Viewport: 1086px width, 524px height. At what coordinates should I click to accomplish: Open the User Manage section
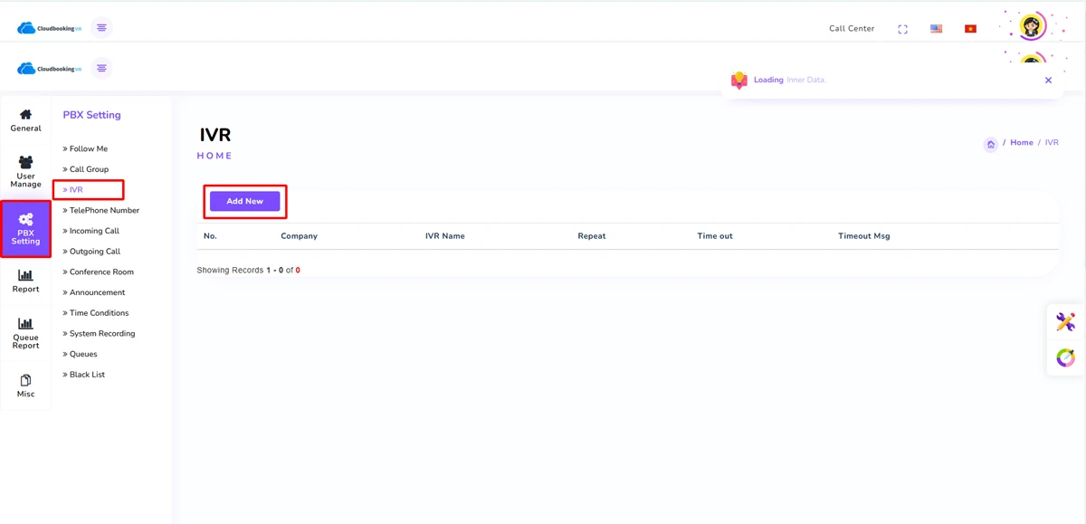25,172
